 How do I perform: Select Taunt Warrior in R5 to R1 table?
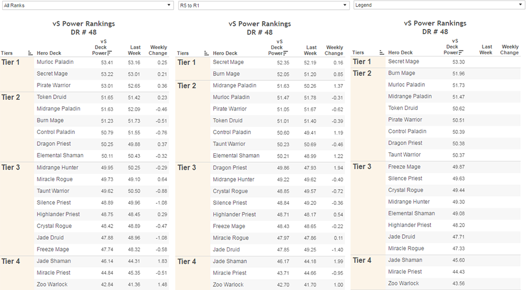point(229,144)
